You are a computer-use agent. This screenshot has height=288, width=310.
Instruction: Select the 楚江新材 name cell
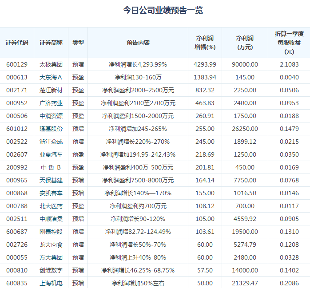[x=51, y=90]
